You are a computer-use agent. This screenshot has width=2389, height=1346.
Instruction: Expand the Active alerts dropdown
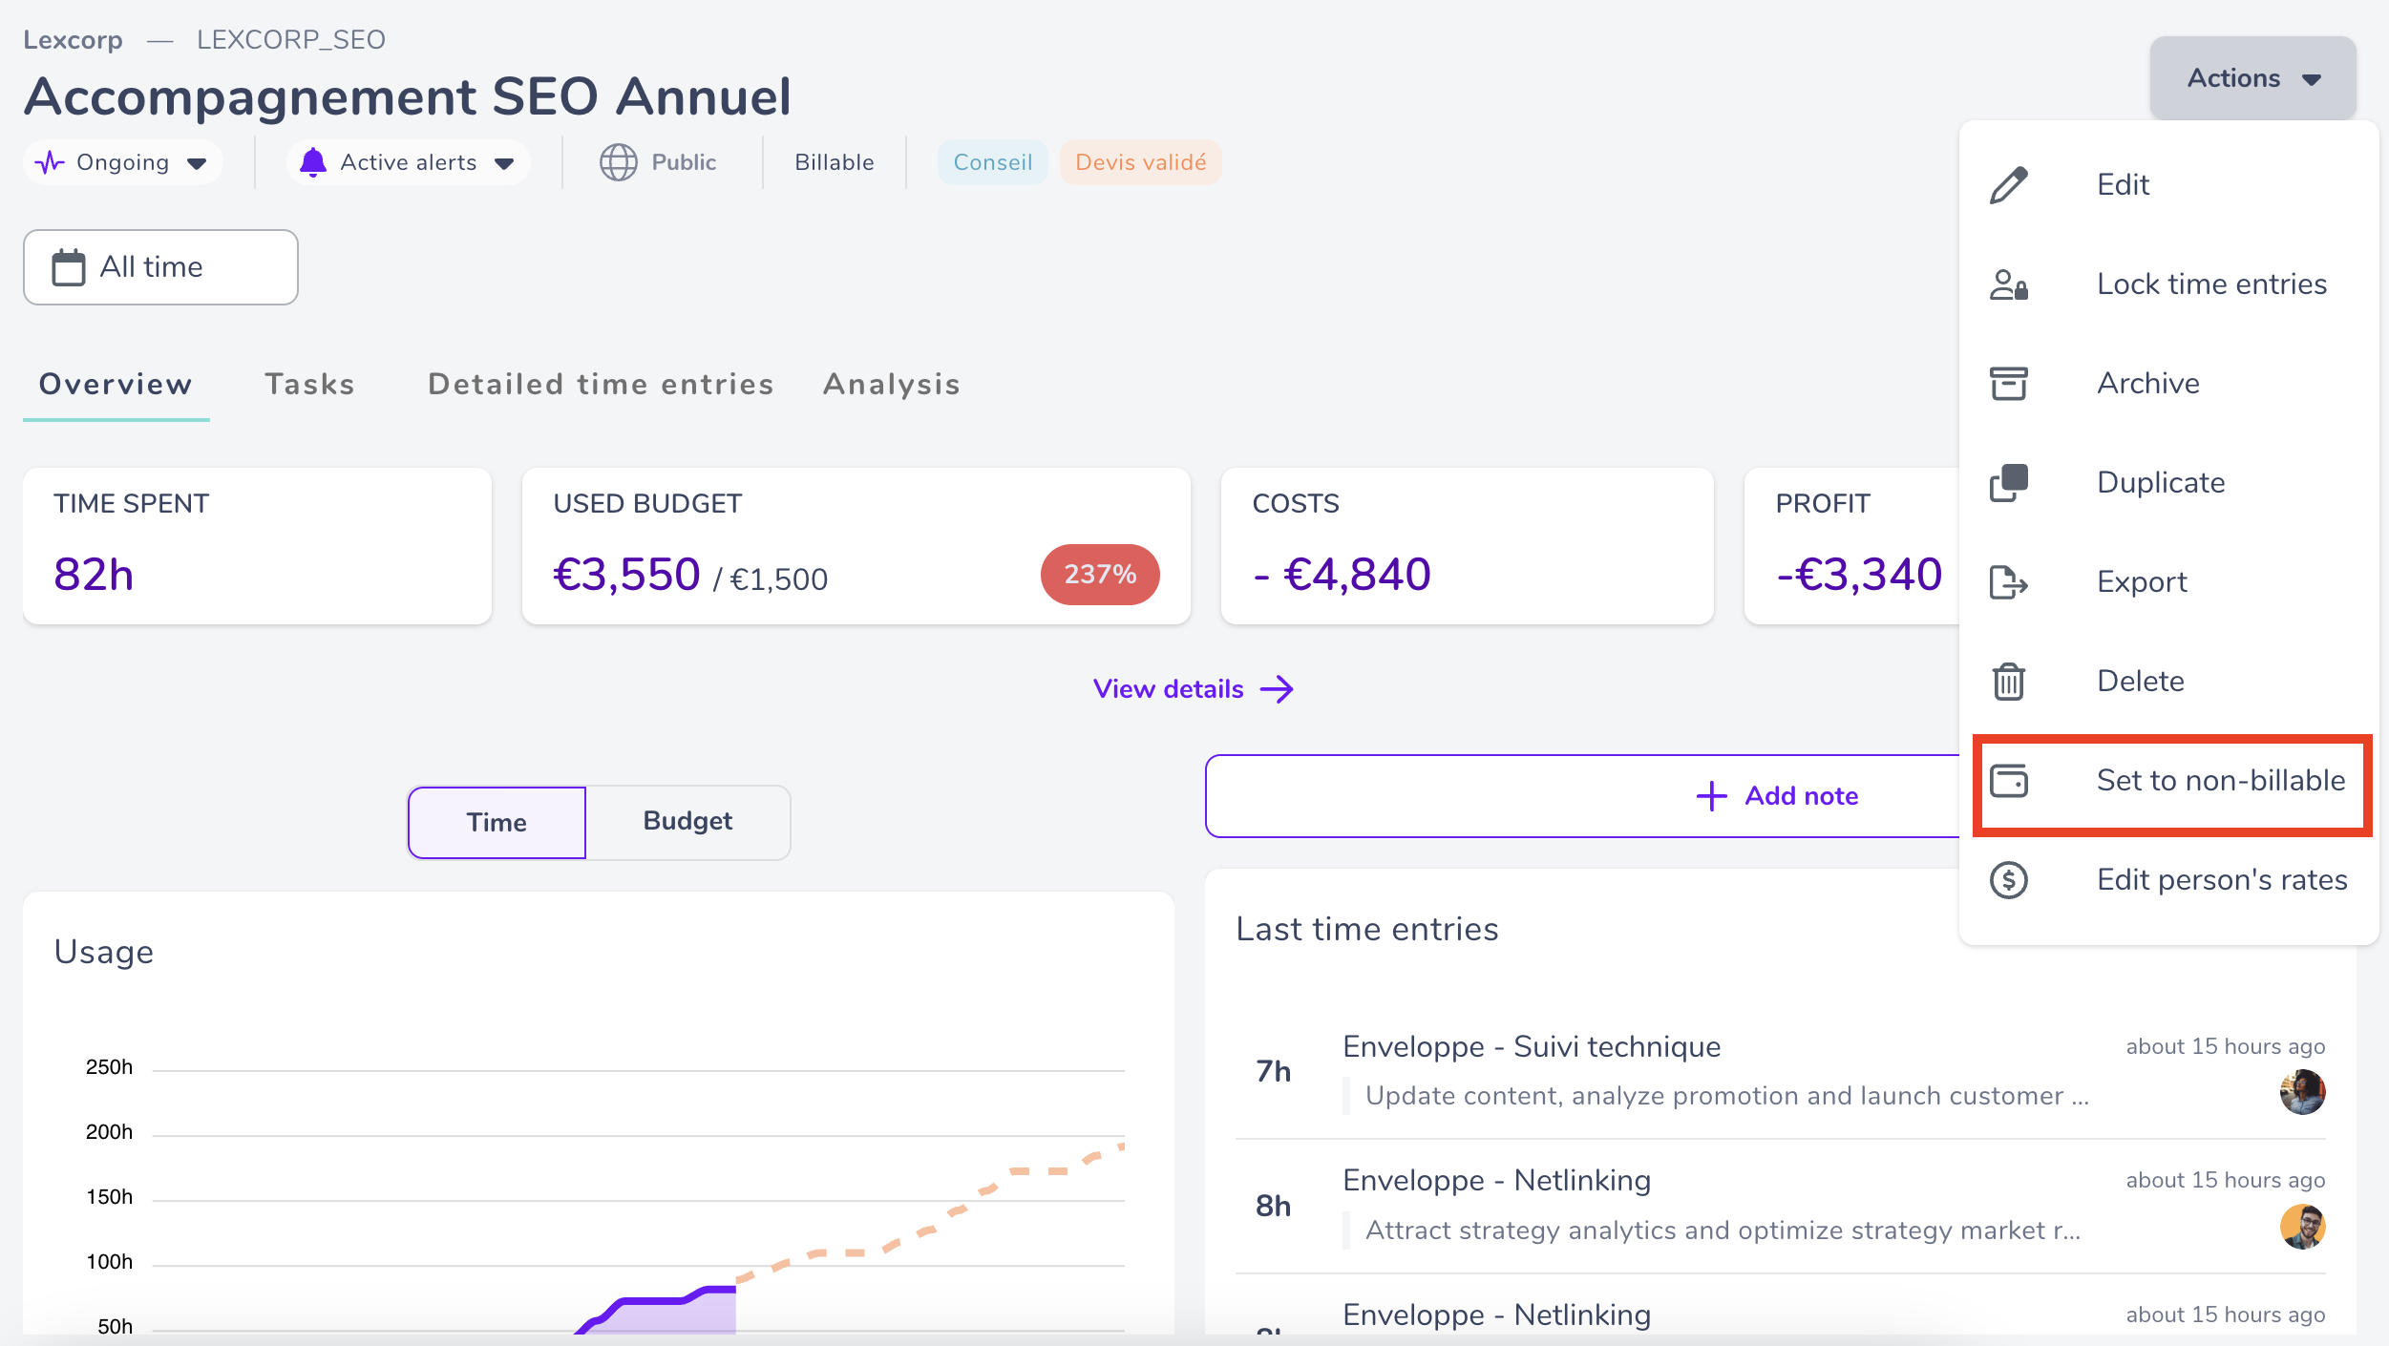point(409,162)
